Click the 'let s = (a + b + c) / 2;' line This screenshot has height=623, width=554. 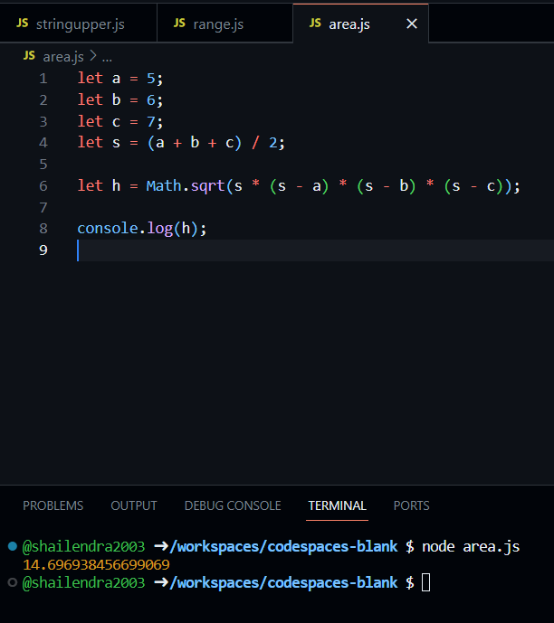(x=181, y=143)
